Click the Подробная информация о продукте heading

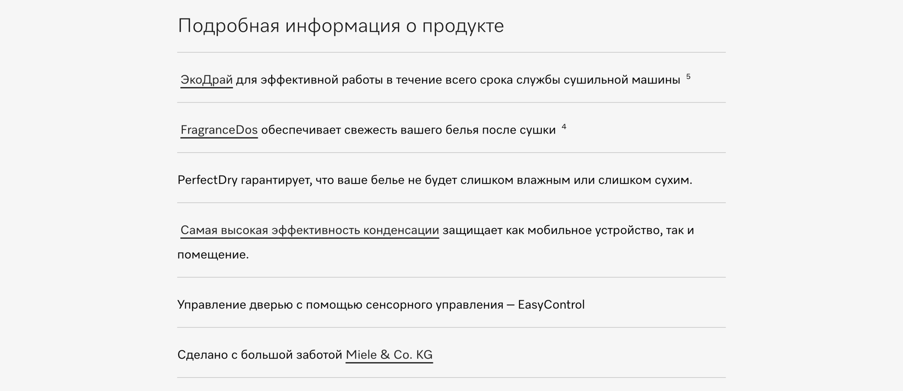click(x=341, y=26)
